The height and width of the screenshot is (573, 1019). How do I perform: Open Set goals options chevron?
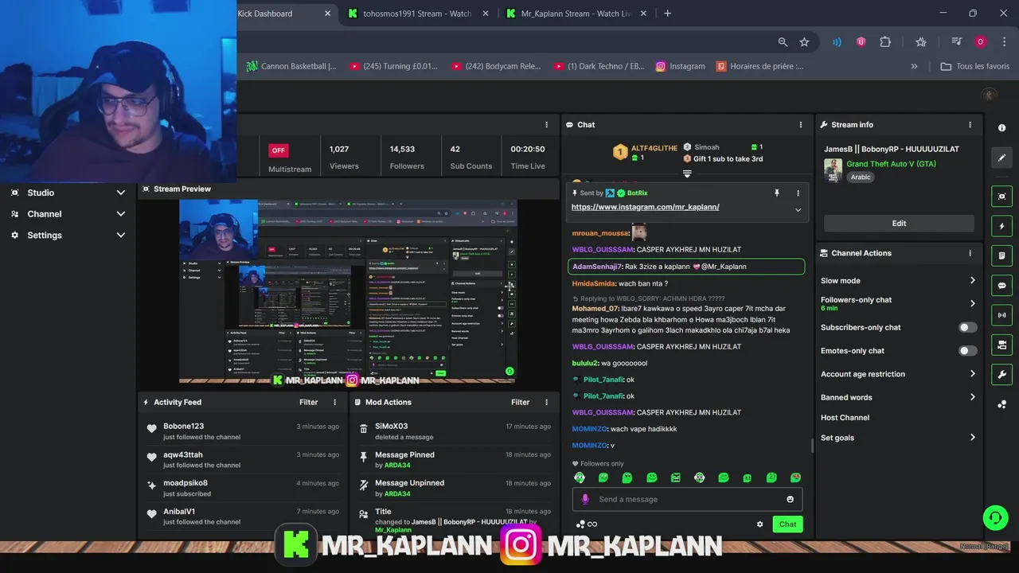pos(972,437)
